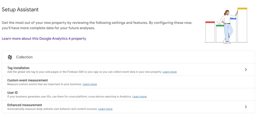Open the Tag installation row title
The height and width of the screenshot is (116, 257).
tap(18, 68)
